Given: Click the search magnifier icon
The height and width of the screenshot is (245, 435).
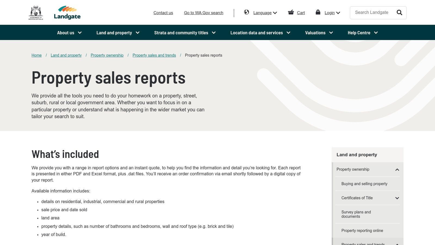Looking at the screenshot, I should click(399, 13).
